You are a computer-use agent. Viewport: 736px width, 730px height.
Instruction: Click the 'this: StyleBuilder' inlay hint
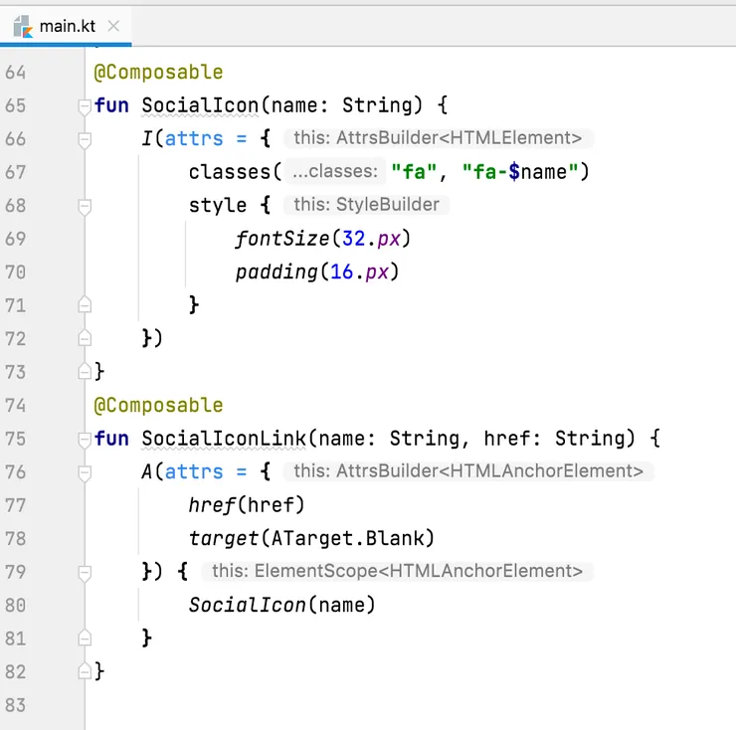pyautogui.click(x=367, y=205)
